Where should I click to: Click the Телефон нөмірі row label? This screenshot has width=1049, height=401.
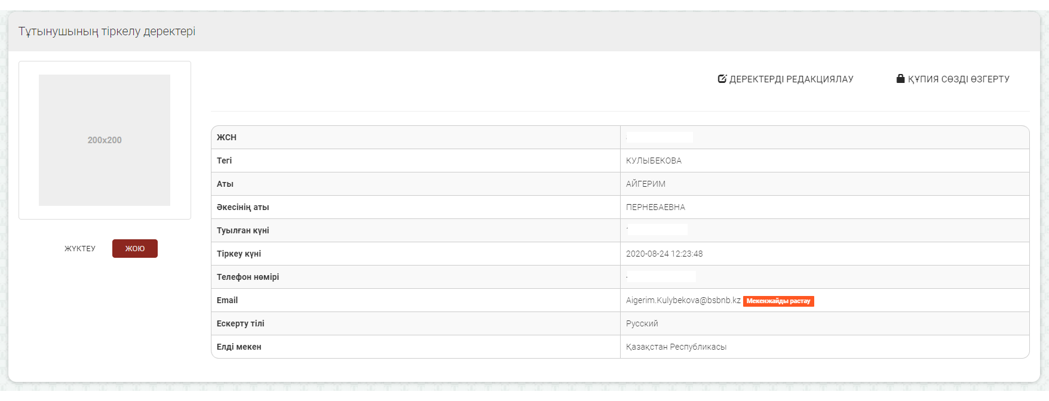coord(247,277)
